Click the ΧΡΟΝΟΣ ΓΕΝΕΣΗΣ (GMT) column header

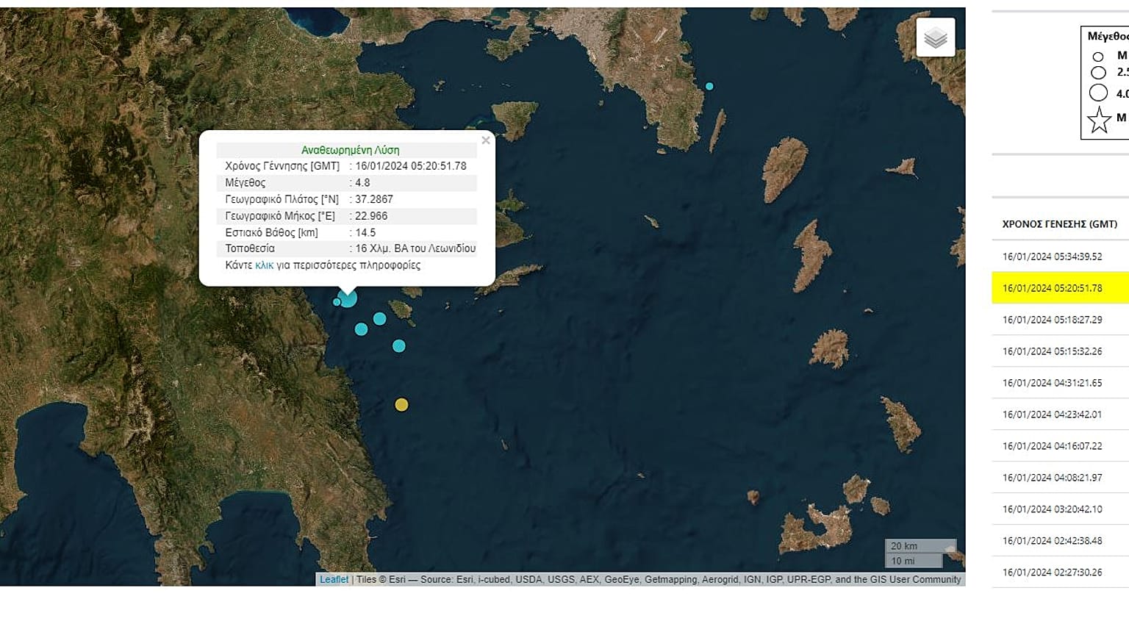[x=1059, y=224]
